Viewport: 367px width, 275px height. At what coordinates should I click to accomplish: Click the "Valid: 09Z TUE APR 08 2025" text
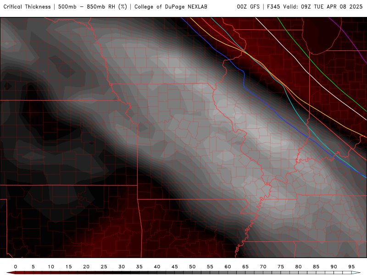click(x=323, y=7)
